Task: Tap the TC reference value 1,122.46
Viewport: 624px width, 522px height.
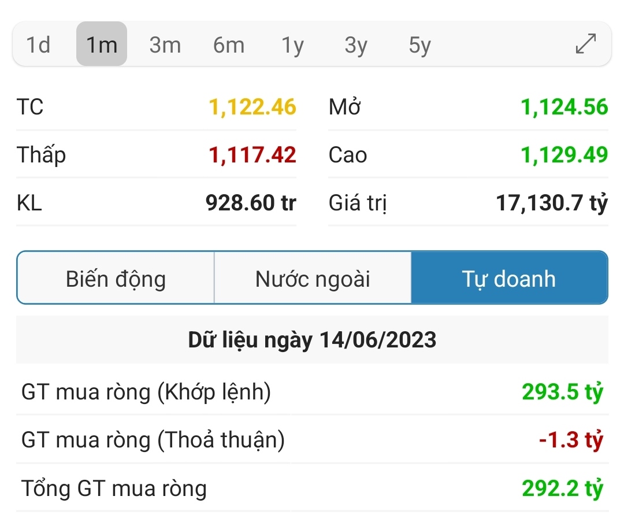Action: tap(252, 107)
